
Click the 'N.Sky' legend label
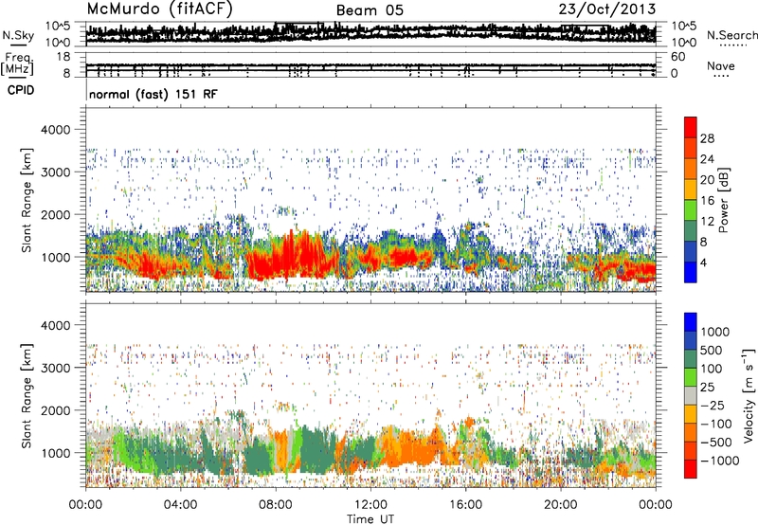pyautogui.click(x=18, y=35)
